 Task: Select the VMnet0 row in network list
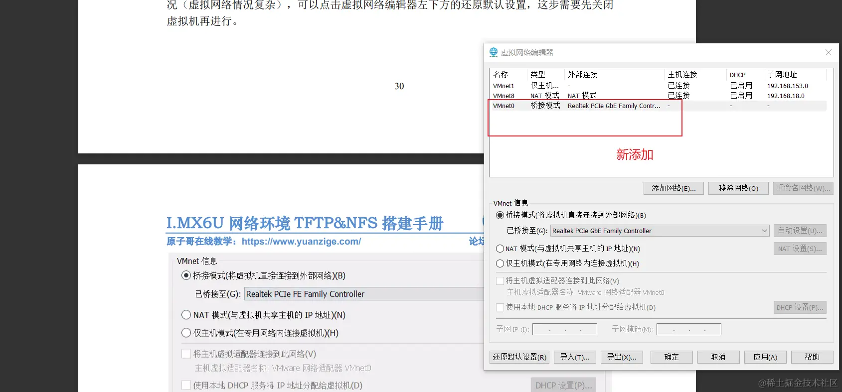click(658, 106)
